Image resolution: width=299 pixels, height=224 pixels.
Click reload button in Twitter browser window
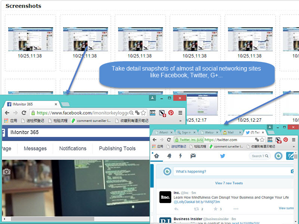point(169,140)
